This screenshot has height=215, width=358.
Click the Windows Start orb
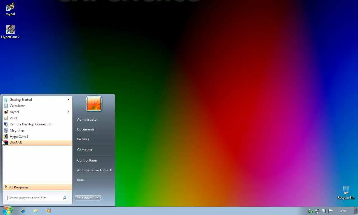[x=8, y=211]
